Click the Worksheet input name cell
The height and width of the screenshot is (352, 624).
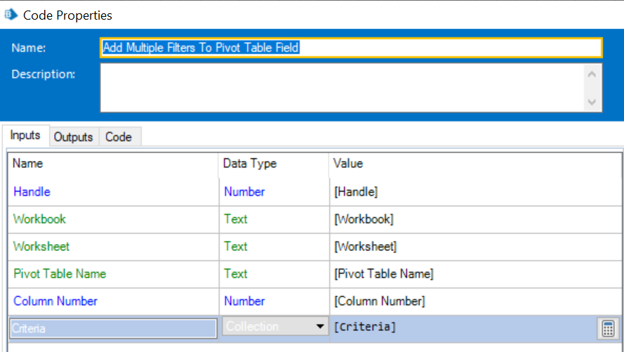[x=41, y=246]
